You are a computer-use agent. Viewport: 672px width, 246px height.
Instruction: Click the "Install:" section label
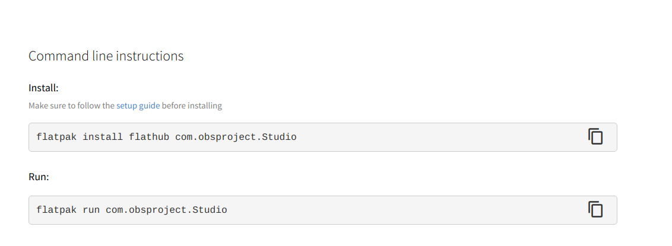pos(43,88)
